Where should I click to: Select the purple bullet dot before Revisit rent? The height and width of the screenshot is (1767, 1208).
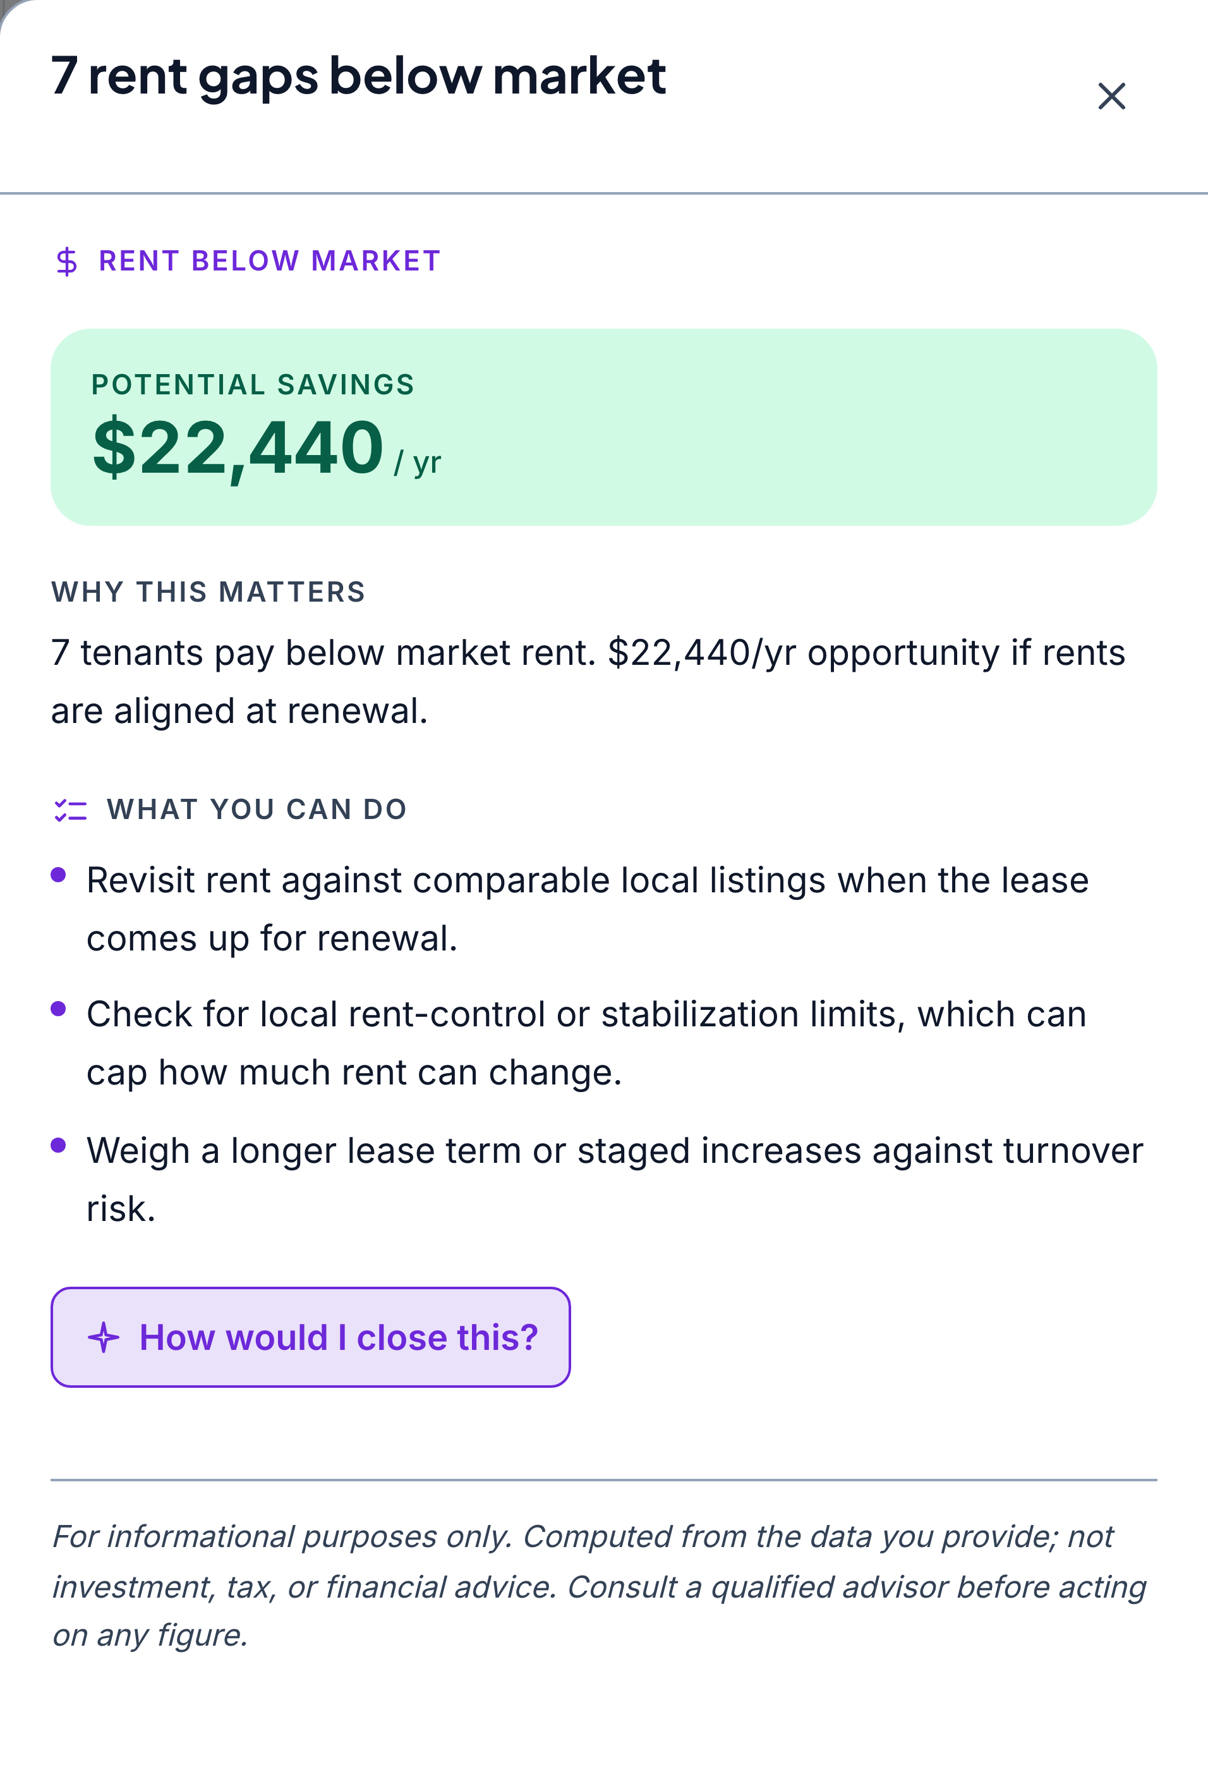[59, 875]
